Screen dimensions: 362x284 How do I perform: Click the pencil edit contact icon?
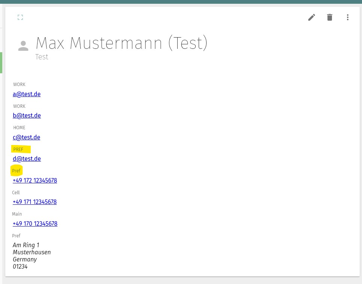pos(311,17)
